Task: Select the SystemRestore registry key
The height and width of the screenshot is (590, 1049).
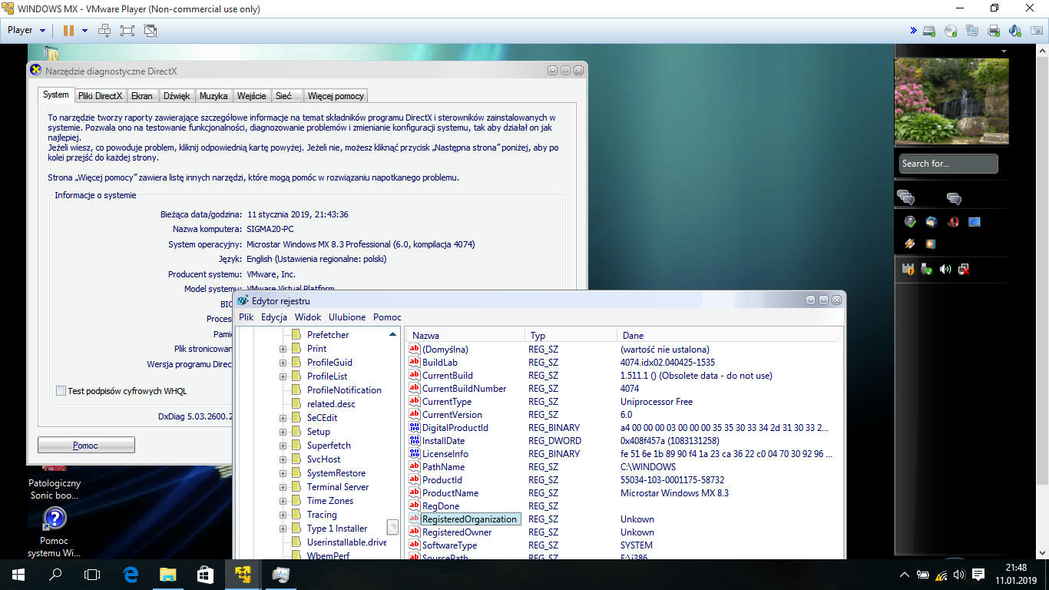Action: click(336, 473)
